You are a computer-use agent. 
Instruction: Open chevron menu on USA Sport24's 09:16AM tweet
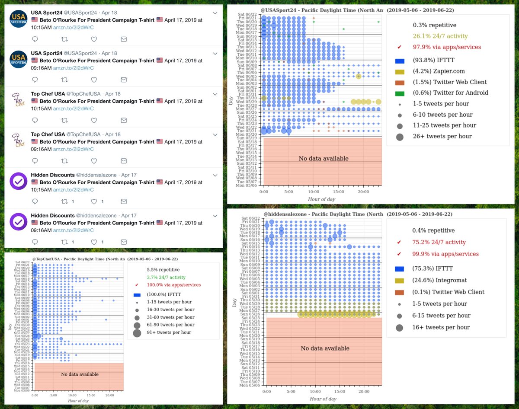tap(215, 54)
